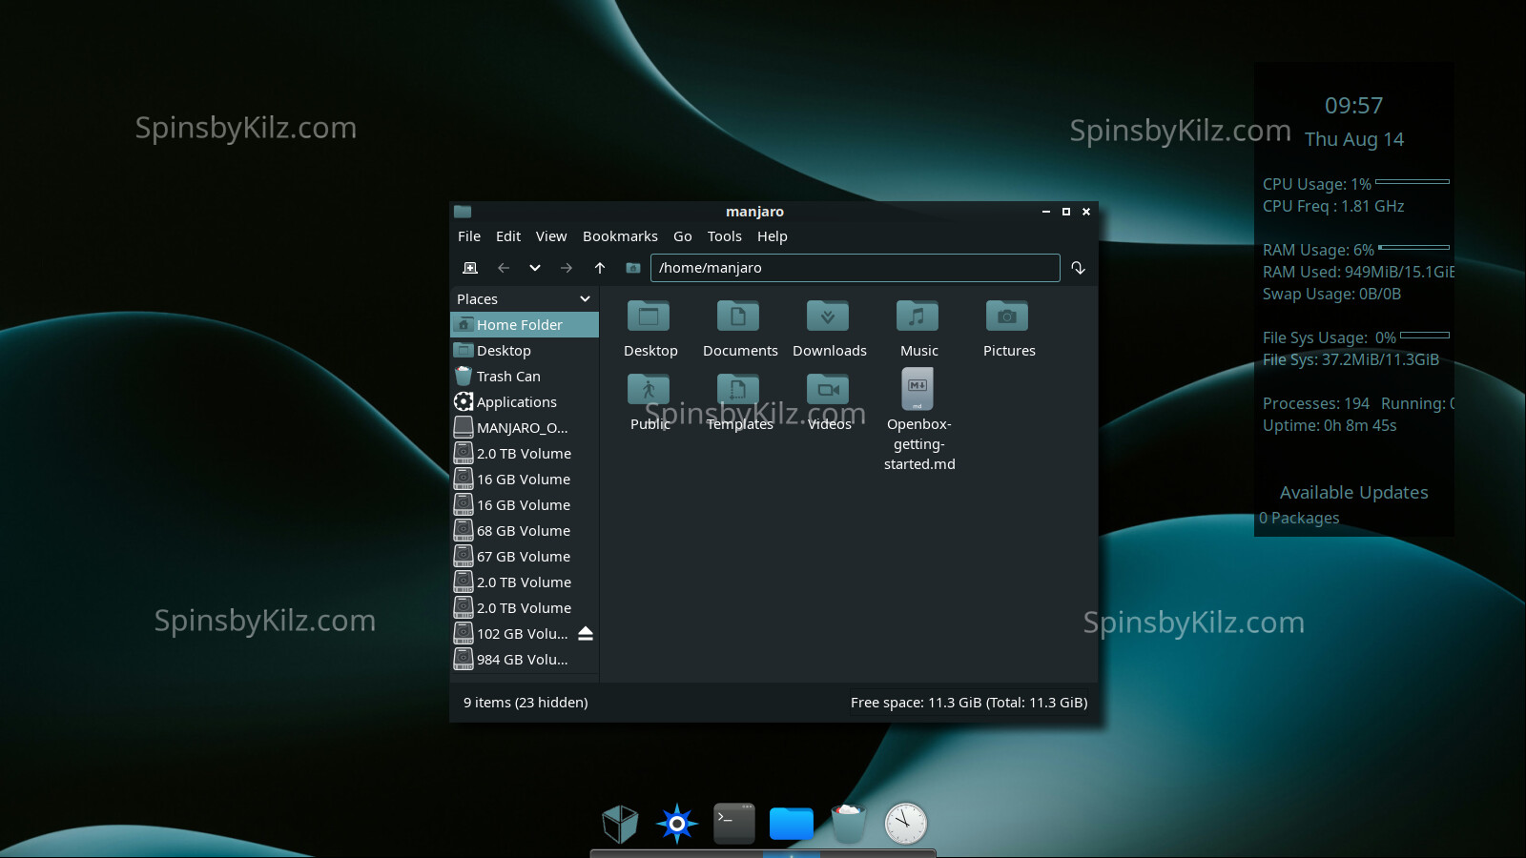Select the MANJARO_O... drive
Screen dimensions: 1526x858
(525, 428)
